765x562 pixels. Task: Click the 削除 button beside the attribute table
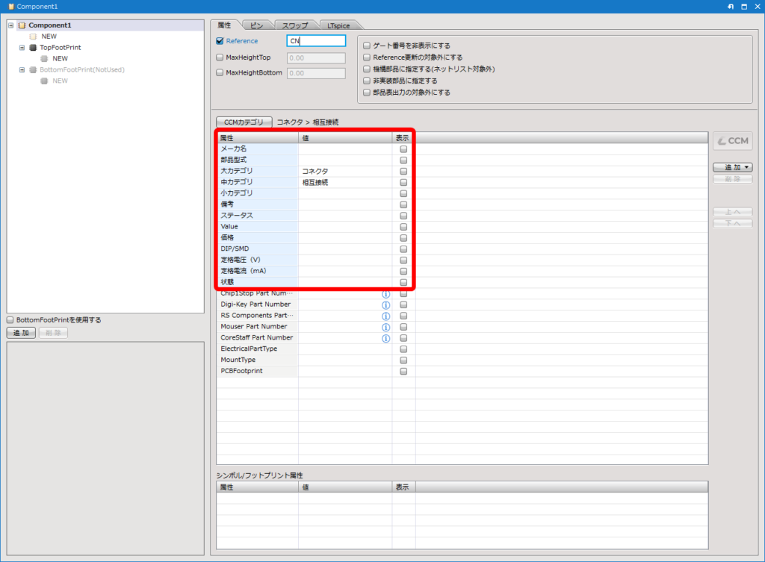tap(732, 179)
